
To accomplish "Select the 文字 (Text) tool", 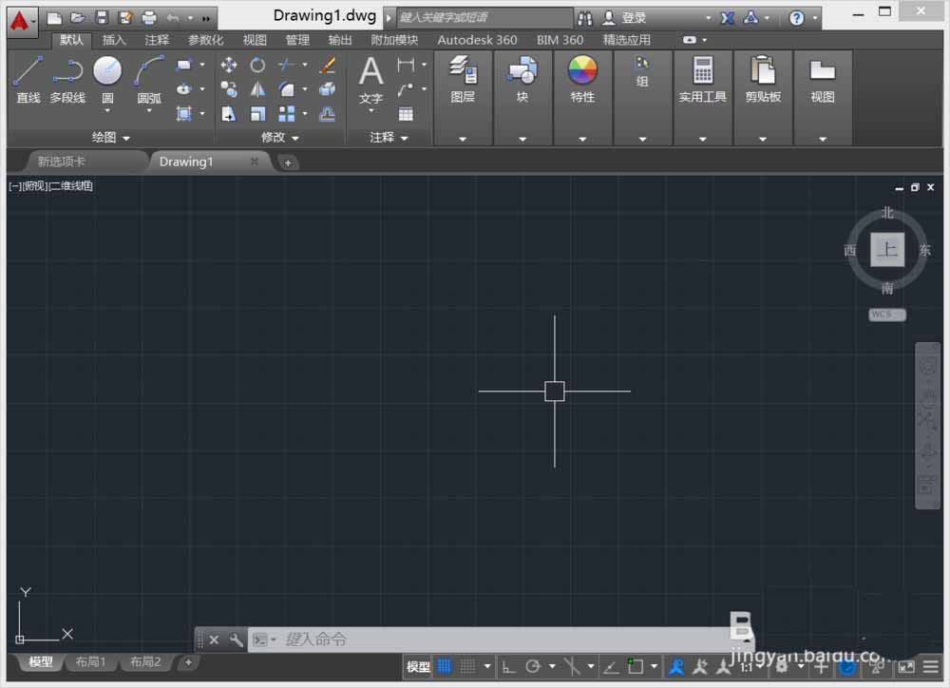I will coord(370,80).
